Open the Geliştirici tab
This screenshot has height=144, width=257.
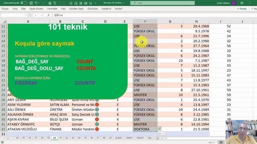click(x=106, y=9)
